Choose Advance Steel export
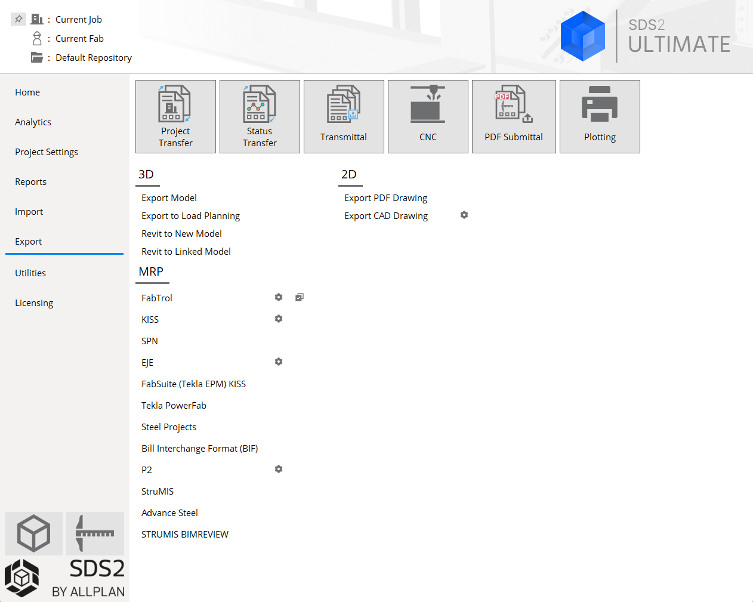The height and width of the screenshot is (602, 753). [170, 513]
